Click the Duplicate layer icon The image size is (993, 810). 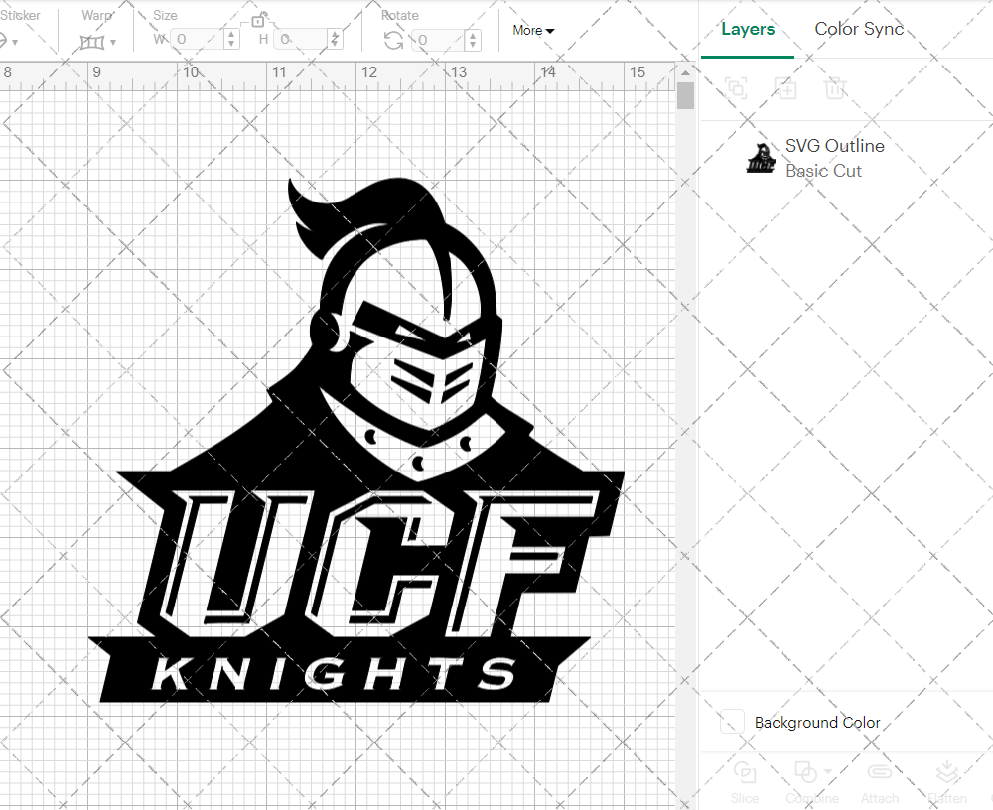(x=785, y=88)
